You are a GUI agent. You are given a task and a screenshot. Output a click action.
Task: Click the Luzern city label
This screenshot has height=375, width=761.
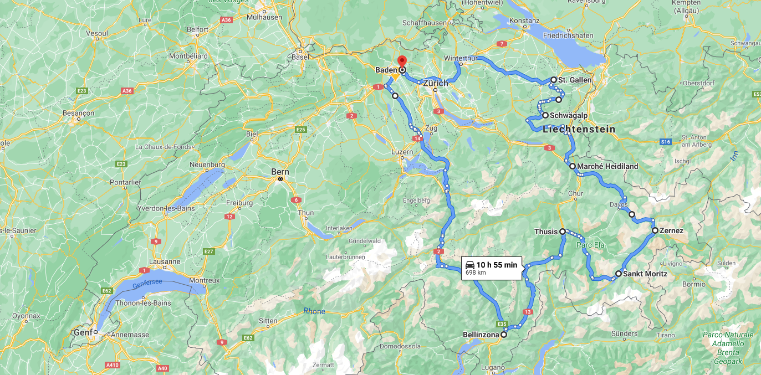click(402, 151)
